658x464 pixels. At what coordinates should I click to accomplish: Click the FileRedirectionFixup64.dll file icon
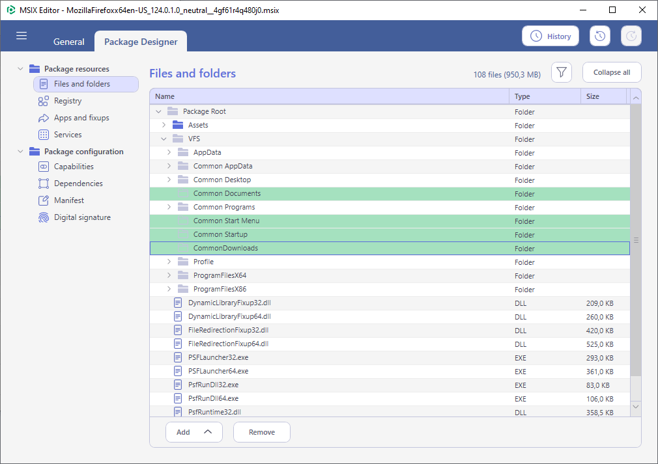178,344
